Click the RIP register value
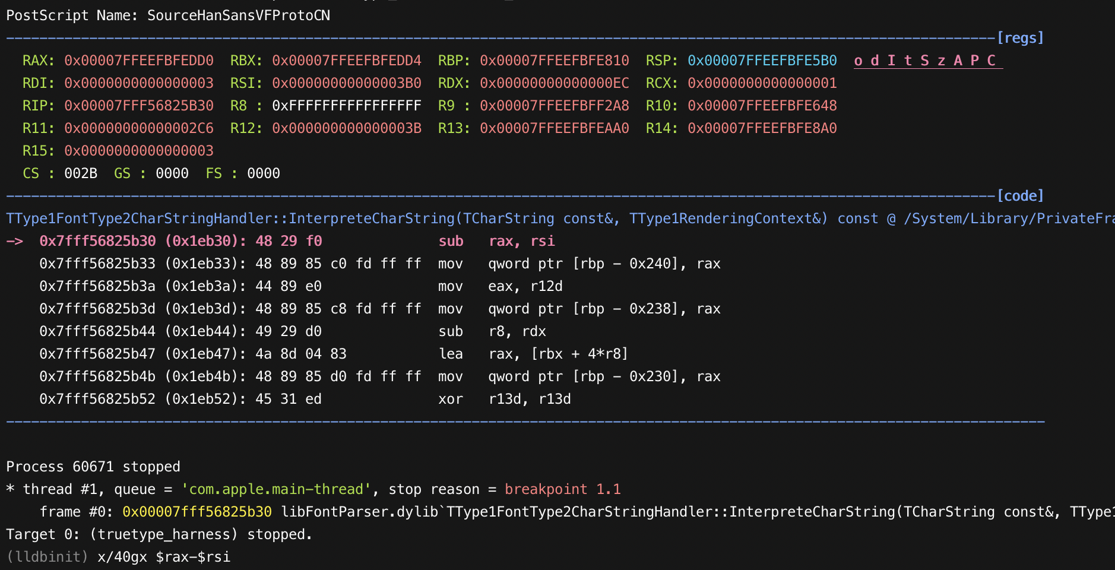The height and width of the screenshot is (570, 1115). tap(138, 106)
